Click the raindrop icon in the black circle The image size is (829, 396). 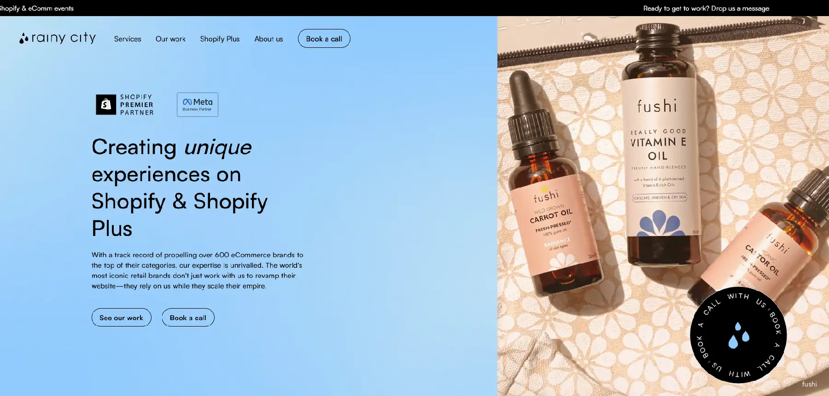pyautogui.click(x=739, y=335)
